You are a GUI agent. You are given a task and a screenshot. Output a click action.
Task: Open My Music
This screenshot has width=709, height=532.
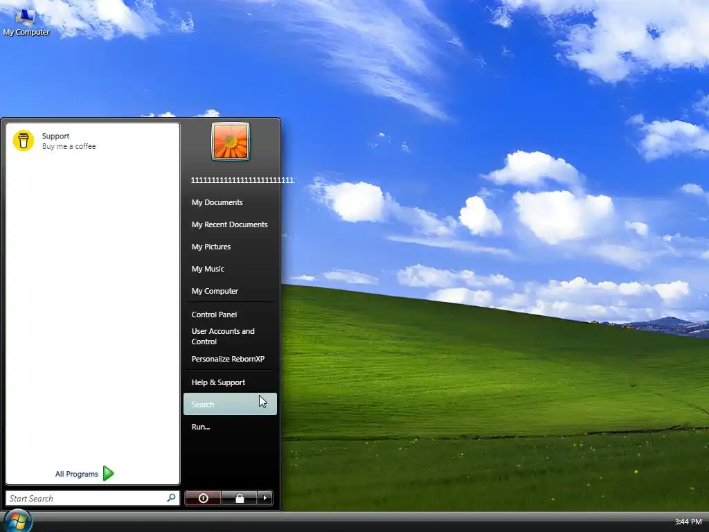point(230,269)
